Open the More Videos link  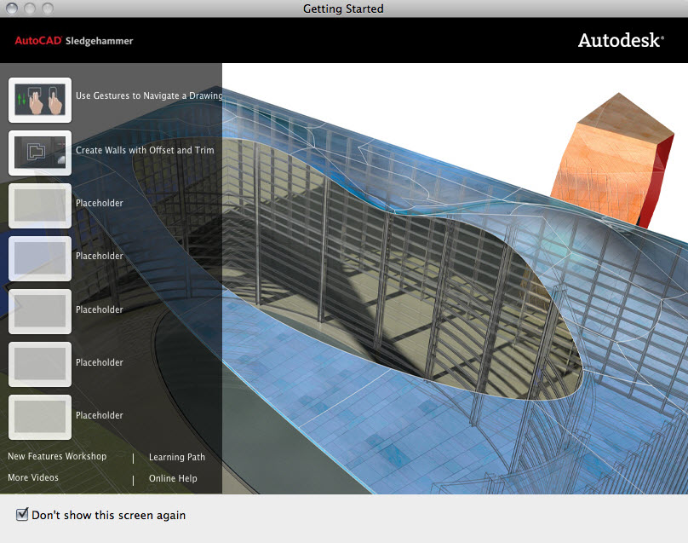pyautogui.click(x=33, y=477)
